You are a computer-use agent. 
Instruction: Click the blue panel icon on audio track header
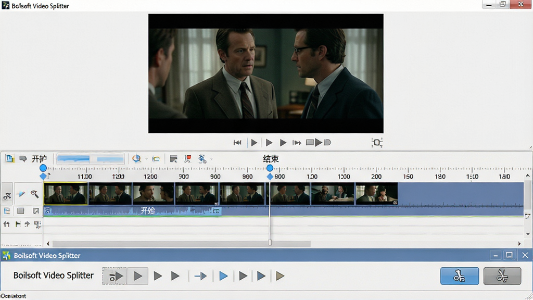point(7,211)
